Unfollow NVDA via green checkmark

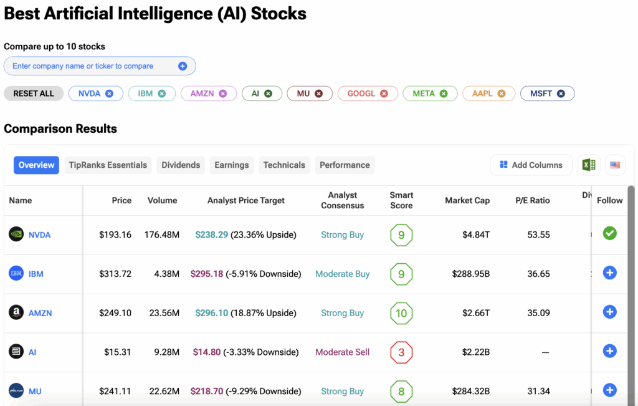point(609,233)
